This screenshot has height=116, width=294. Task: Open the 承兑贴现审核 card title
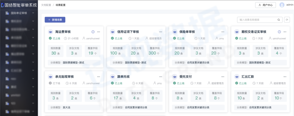coord(65,77)
